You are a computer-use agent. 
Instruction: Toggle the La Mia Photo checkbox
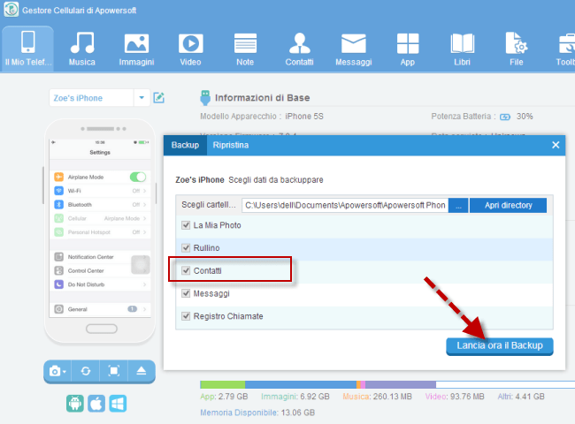tap(186, 225)
